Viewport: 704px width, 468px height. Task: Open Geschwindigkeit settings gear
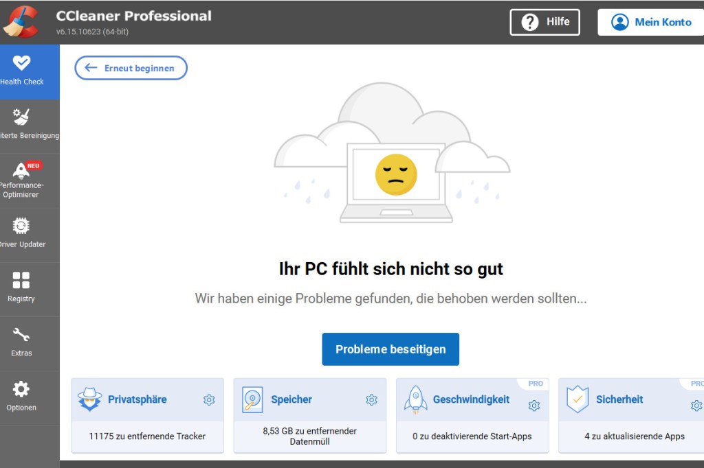point(533,406)
